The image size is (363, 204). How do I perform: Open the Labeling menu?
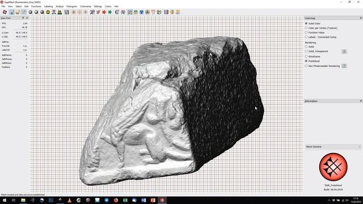click(48, 6)
